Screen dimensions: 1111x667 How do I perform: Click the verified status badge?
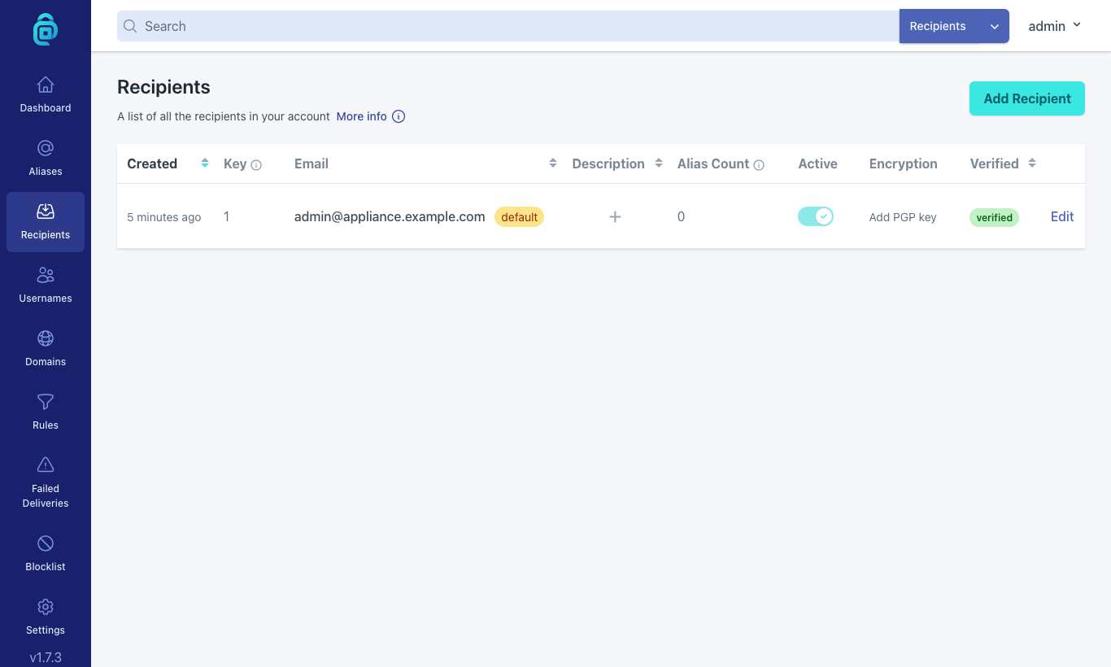tap(994, 217)
